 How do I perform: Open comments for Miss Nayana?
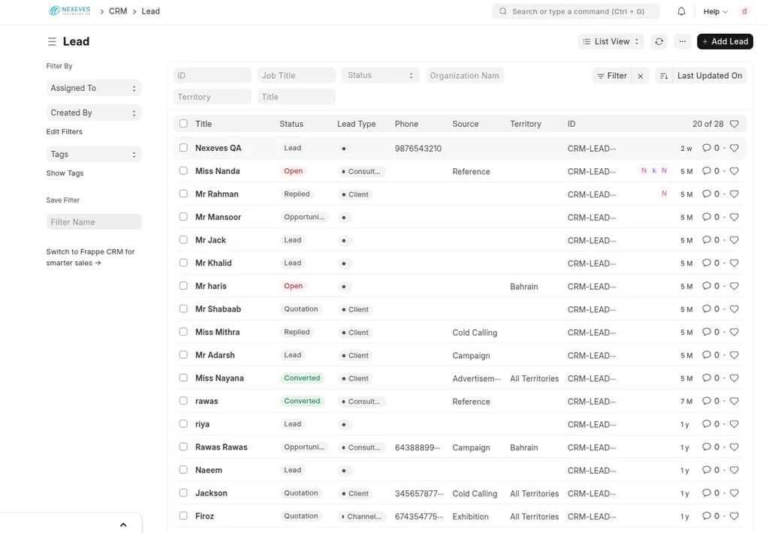tap(710, 378)
